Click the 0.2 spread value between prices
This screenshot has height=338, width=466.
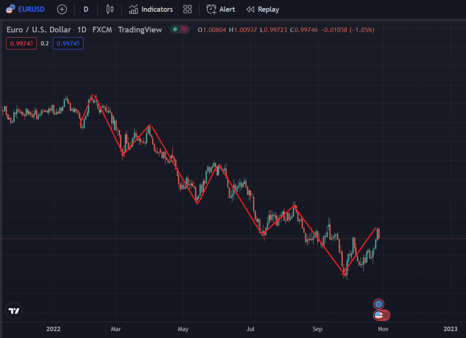pos(44,43)
